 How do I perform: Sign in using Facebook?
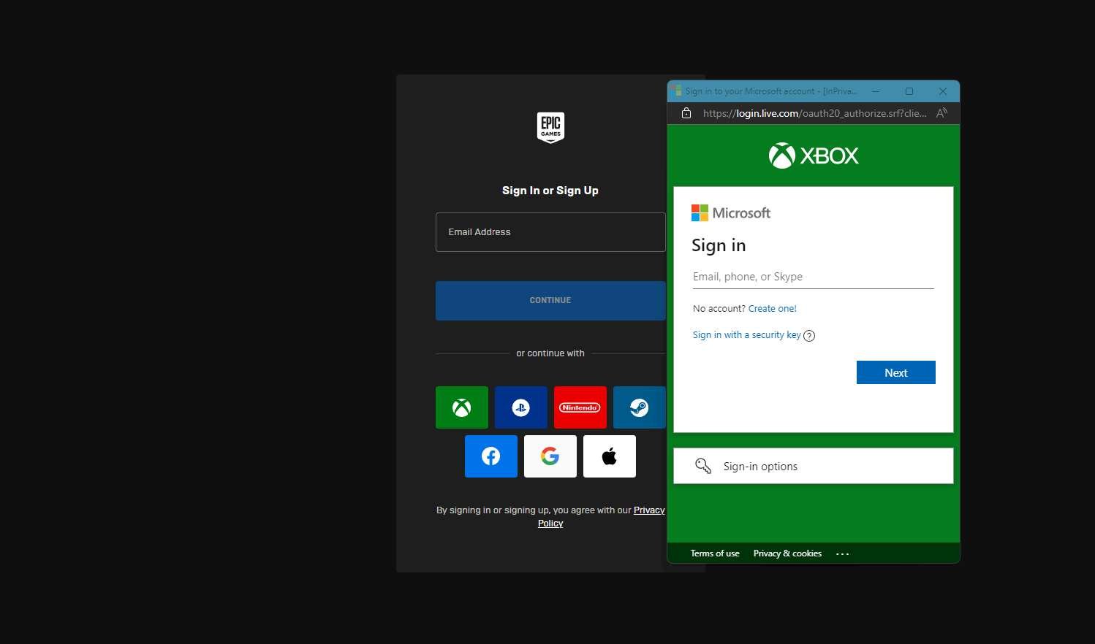pyautogui.click(x=491, y=456)
